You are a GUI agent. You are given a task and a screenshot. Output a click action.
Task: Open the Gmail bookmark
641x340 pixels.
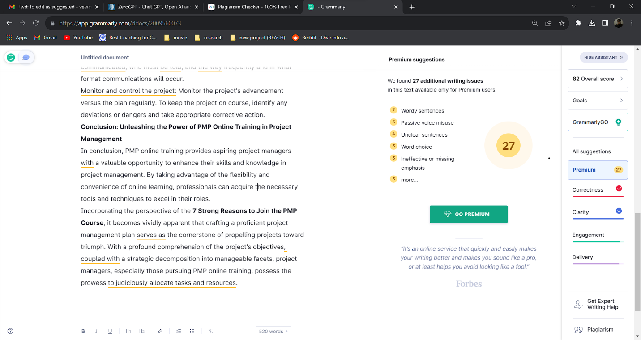(x=46, y=38)
